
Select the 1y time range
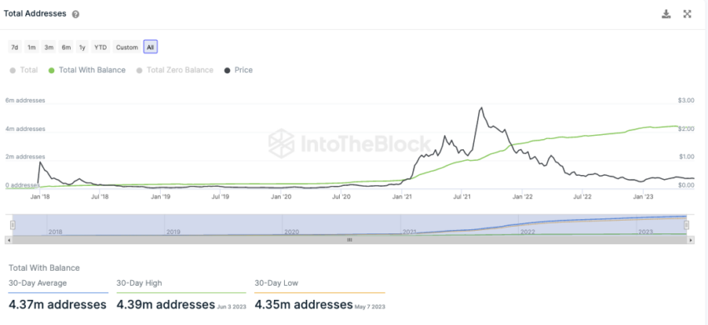click(x=82, y=47)
